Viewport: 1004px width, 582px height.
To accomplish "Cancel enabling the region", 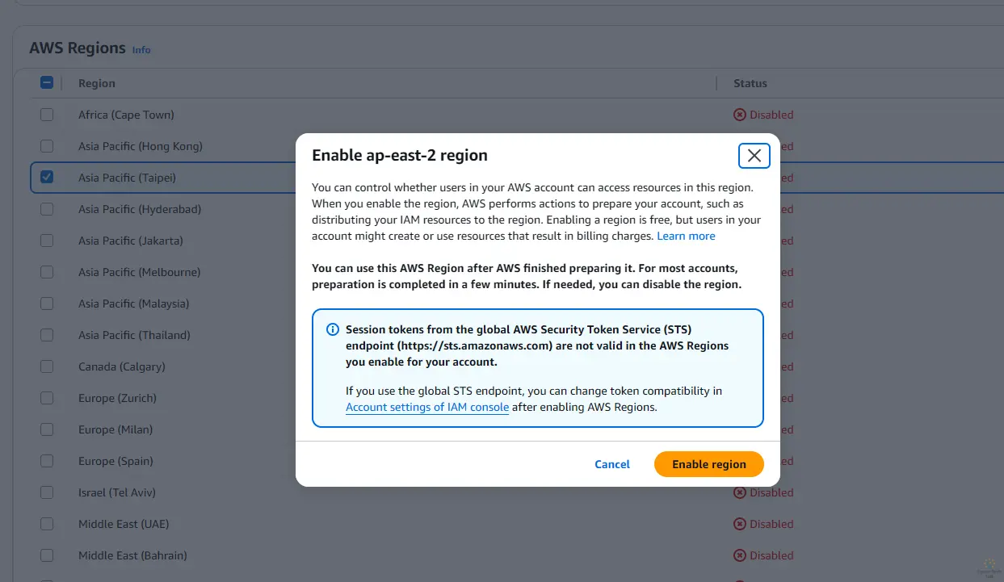I will pyautogui.click(x=612, y=464).
